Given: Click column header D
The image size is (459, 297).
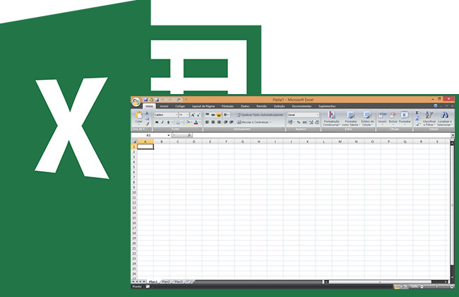Looking at the screenshot, I should coord(193,141).
